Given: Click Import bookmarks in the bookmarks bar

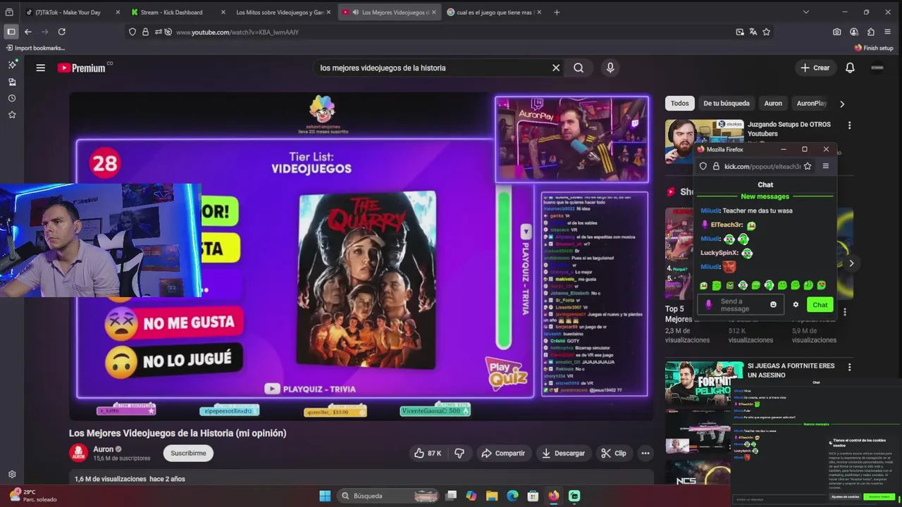Looking at the screenshot, I should point(35,48).
